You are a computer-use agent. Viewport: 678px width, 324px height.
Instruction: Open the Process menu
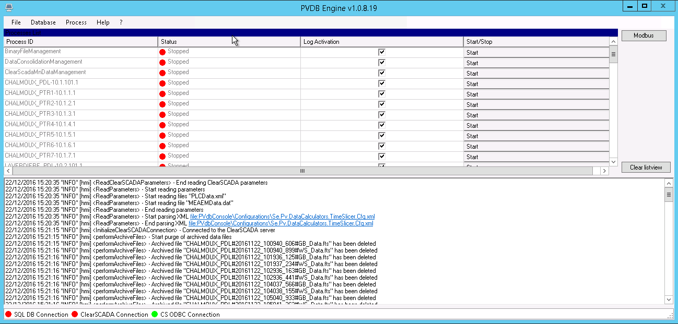click(76, 22)
